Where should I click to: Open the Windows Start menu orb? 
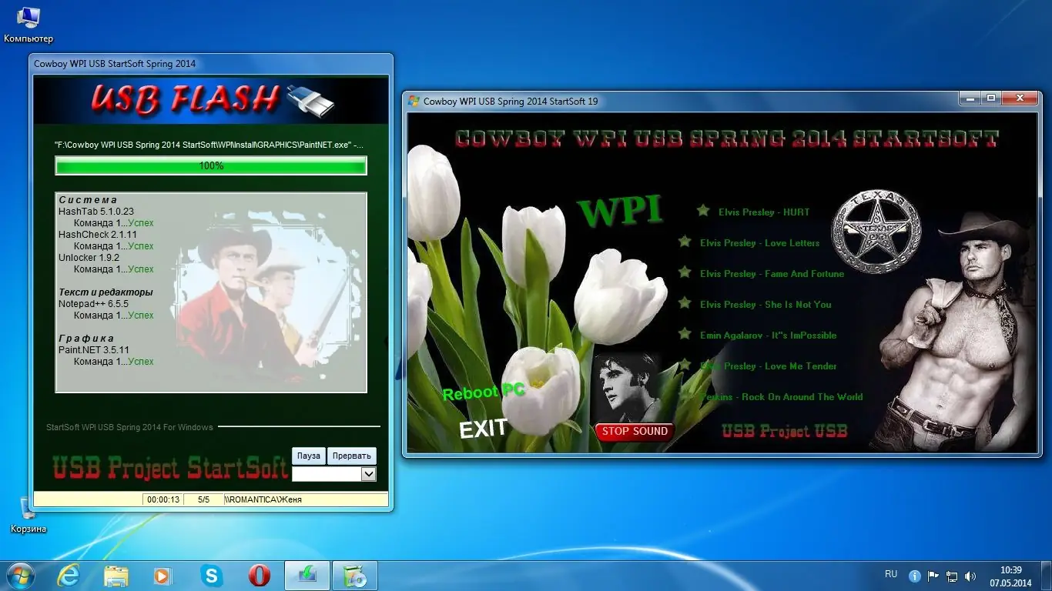click(x=21, y=575)
